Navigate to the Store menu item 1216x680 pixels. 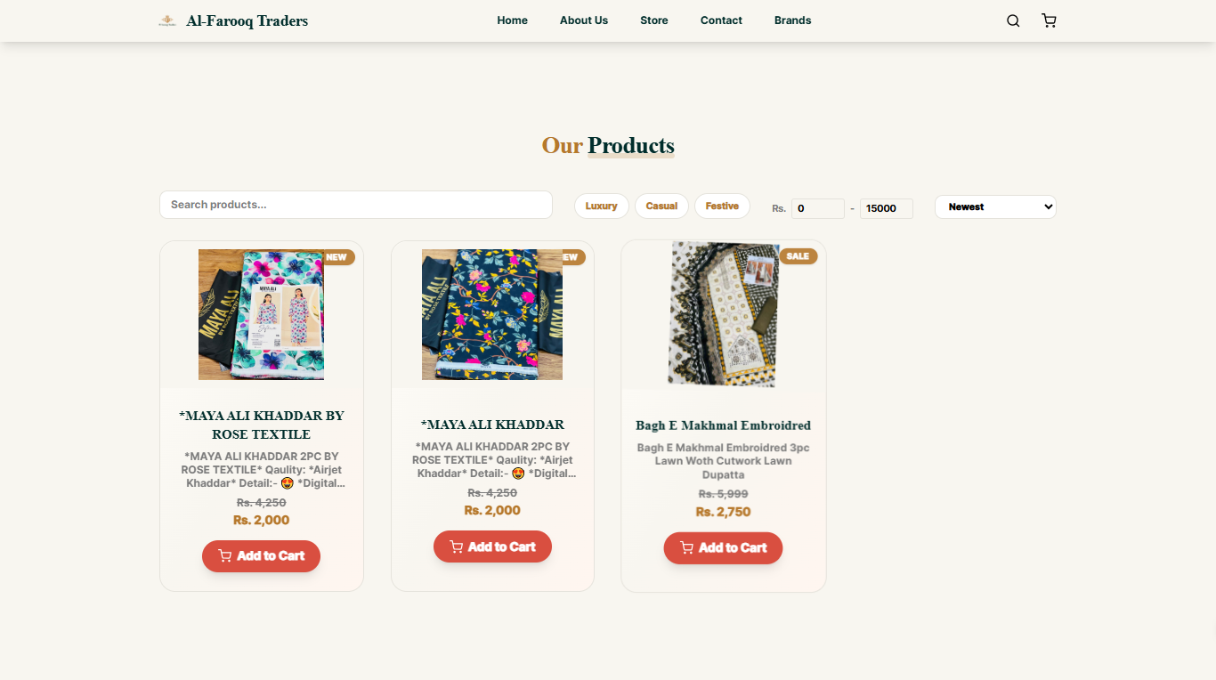tap(653, 20)
